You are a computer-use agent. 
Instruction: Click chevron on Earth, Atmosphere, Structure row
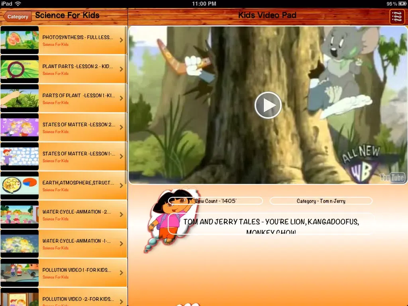tap(122, 186)
